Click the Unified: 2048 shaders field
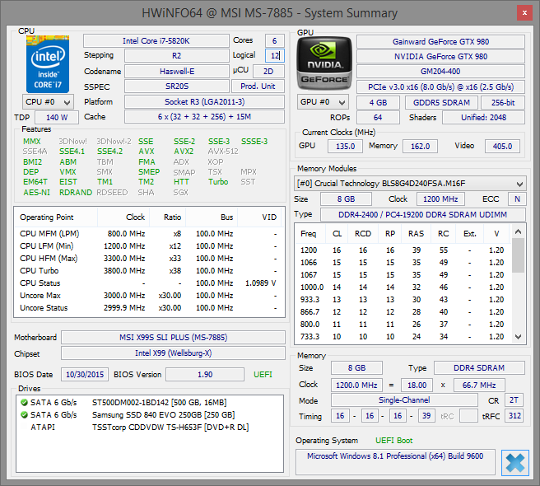Screen dimensions: 540x486 tap(483, 118)
